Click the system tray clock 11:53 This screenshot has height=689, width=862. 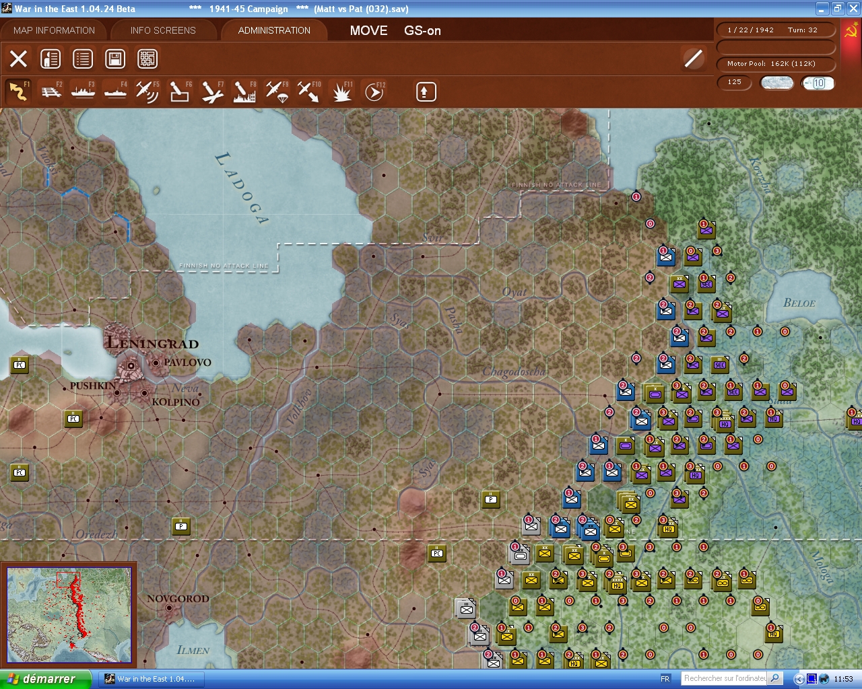843,679
